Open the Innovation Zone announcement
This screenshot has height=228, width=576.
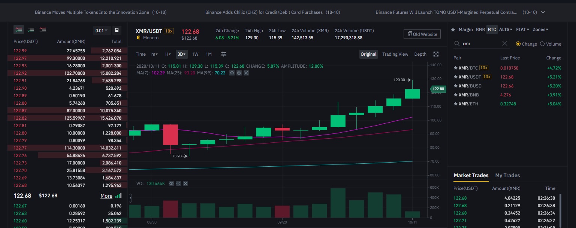pos(101,12)
